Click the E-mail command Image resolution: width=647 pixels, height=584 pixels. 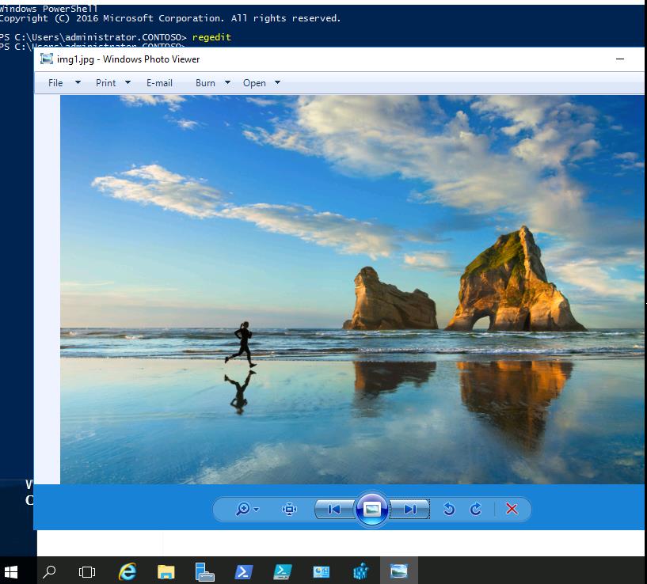[159, 83]
